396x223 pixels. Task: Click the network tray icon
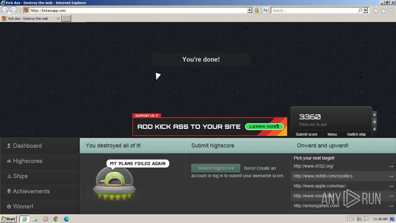[x=359, y=219]
